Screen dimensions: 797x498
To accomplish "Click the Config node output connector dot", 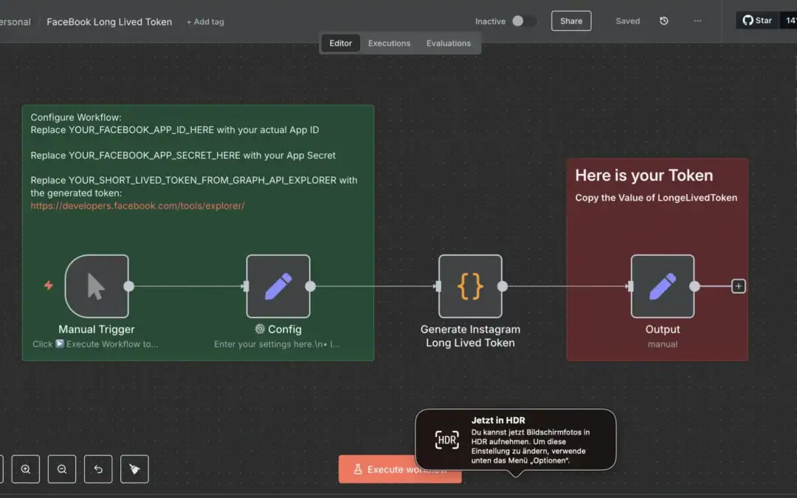I will (x=310, y=286).
